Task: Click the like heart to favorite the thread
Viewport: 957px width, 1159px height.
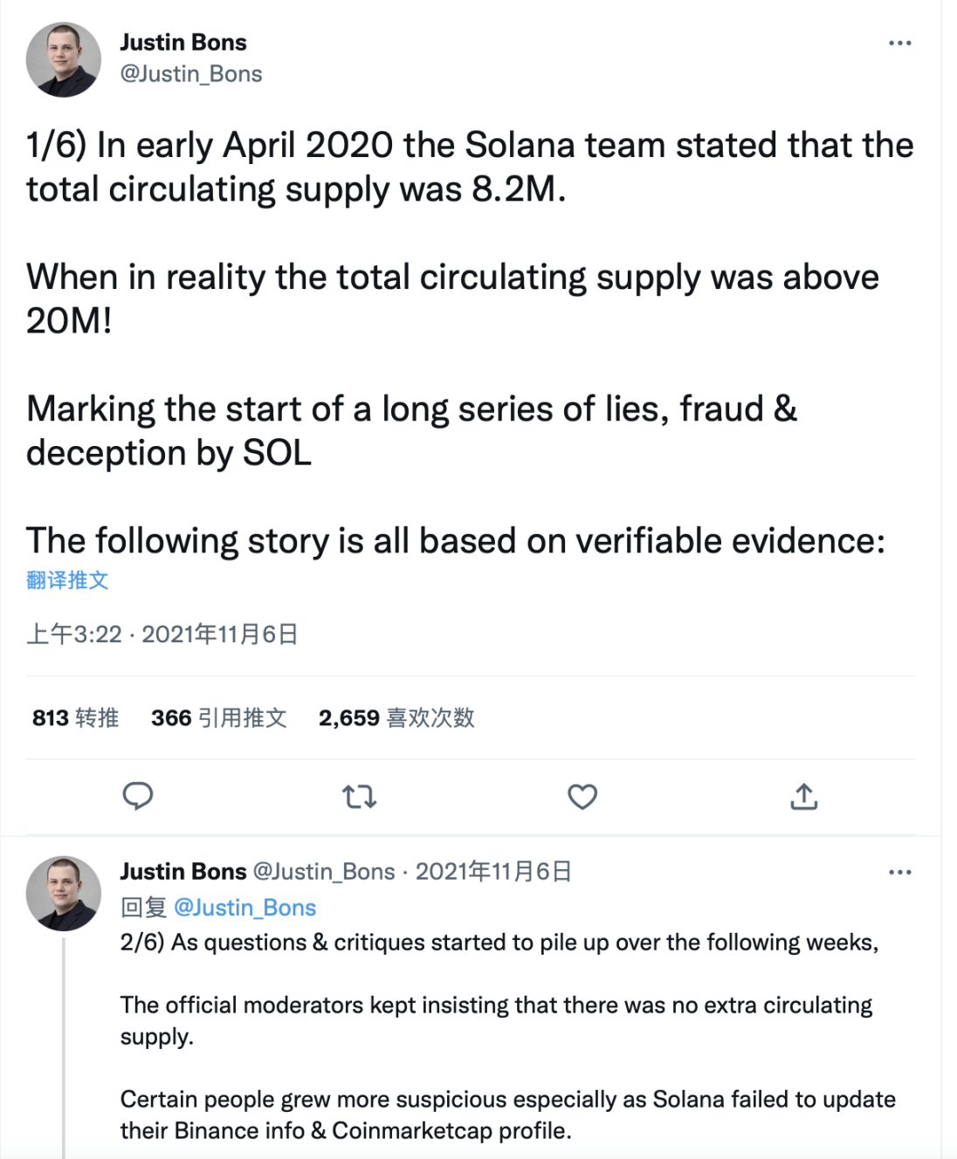Action: point(582,797)
